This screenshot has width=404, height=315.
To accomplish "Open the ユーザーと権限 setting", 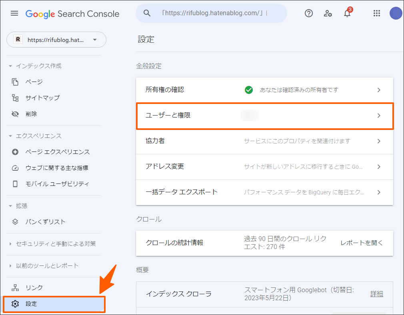I will pos(265,116).
